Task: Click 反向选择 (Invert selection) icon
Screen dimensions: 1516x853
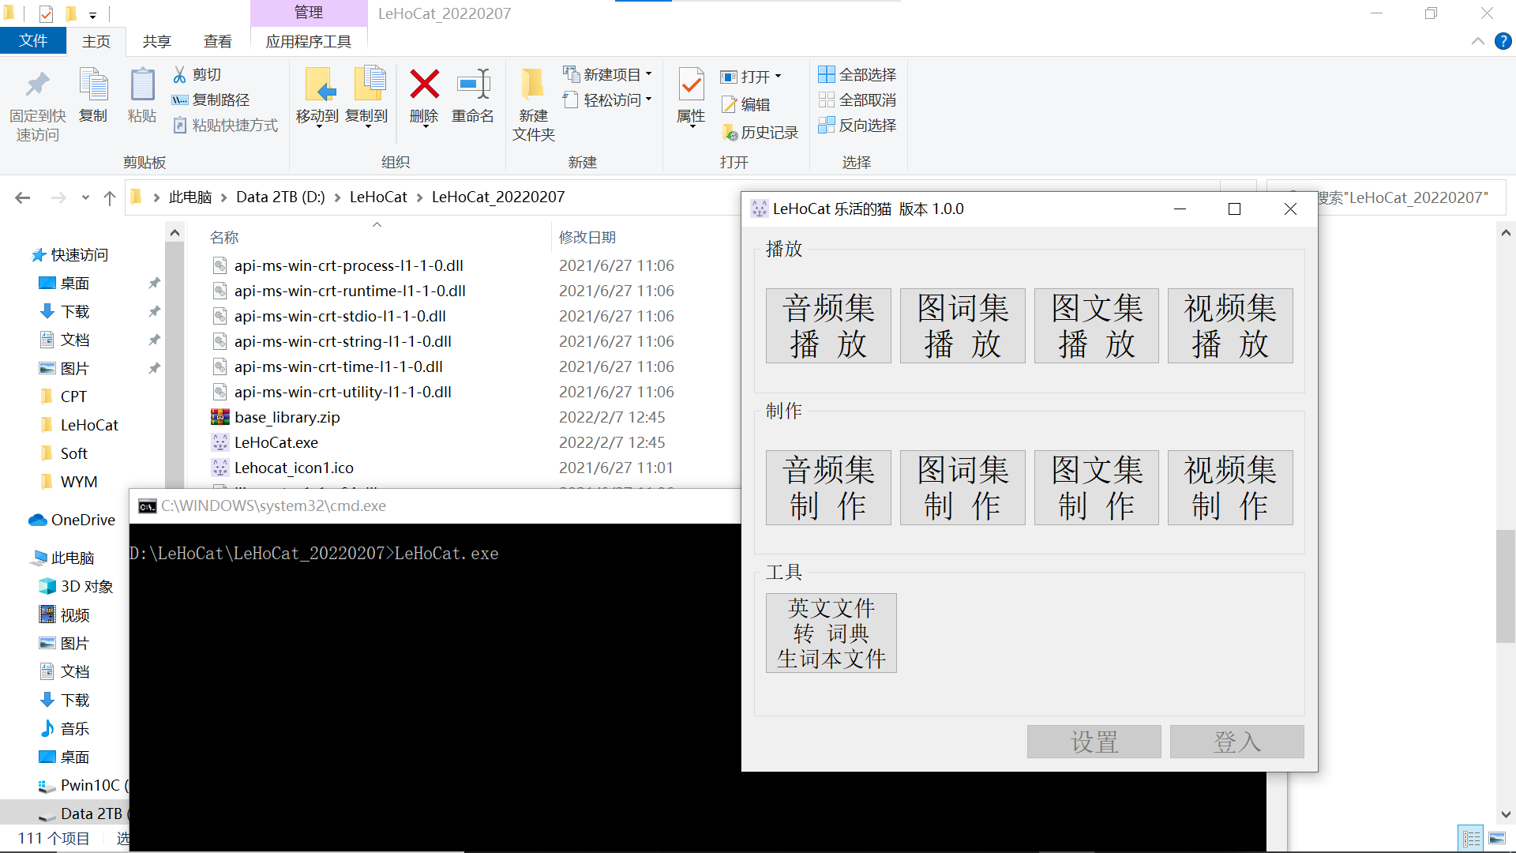Action: click(857, 125)
